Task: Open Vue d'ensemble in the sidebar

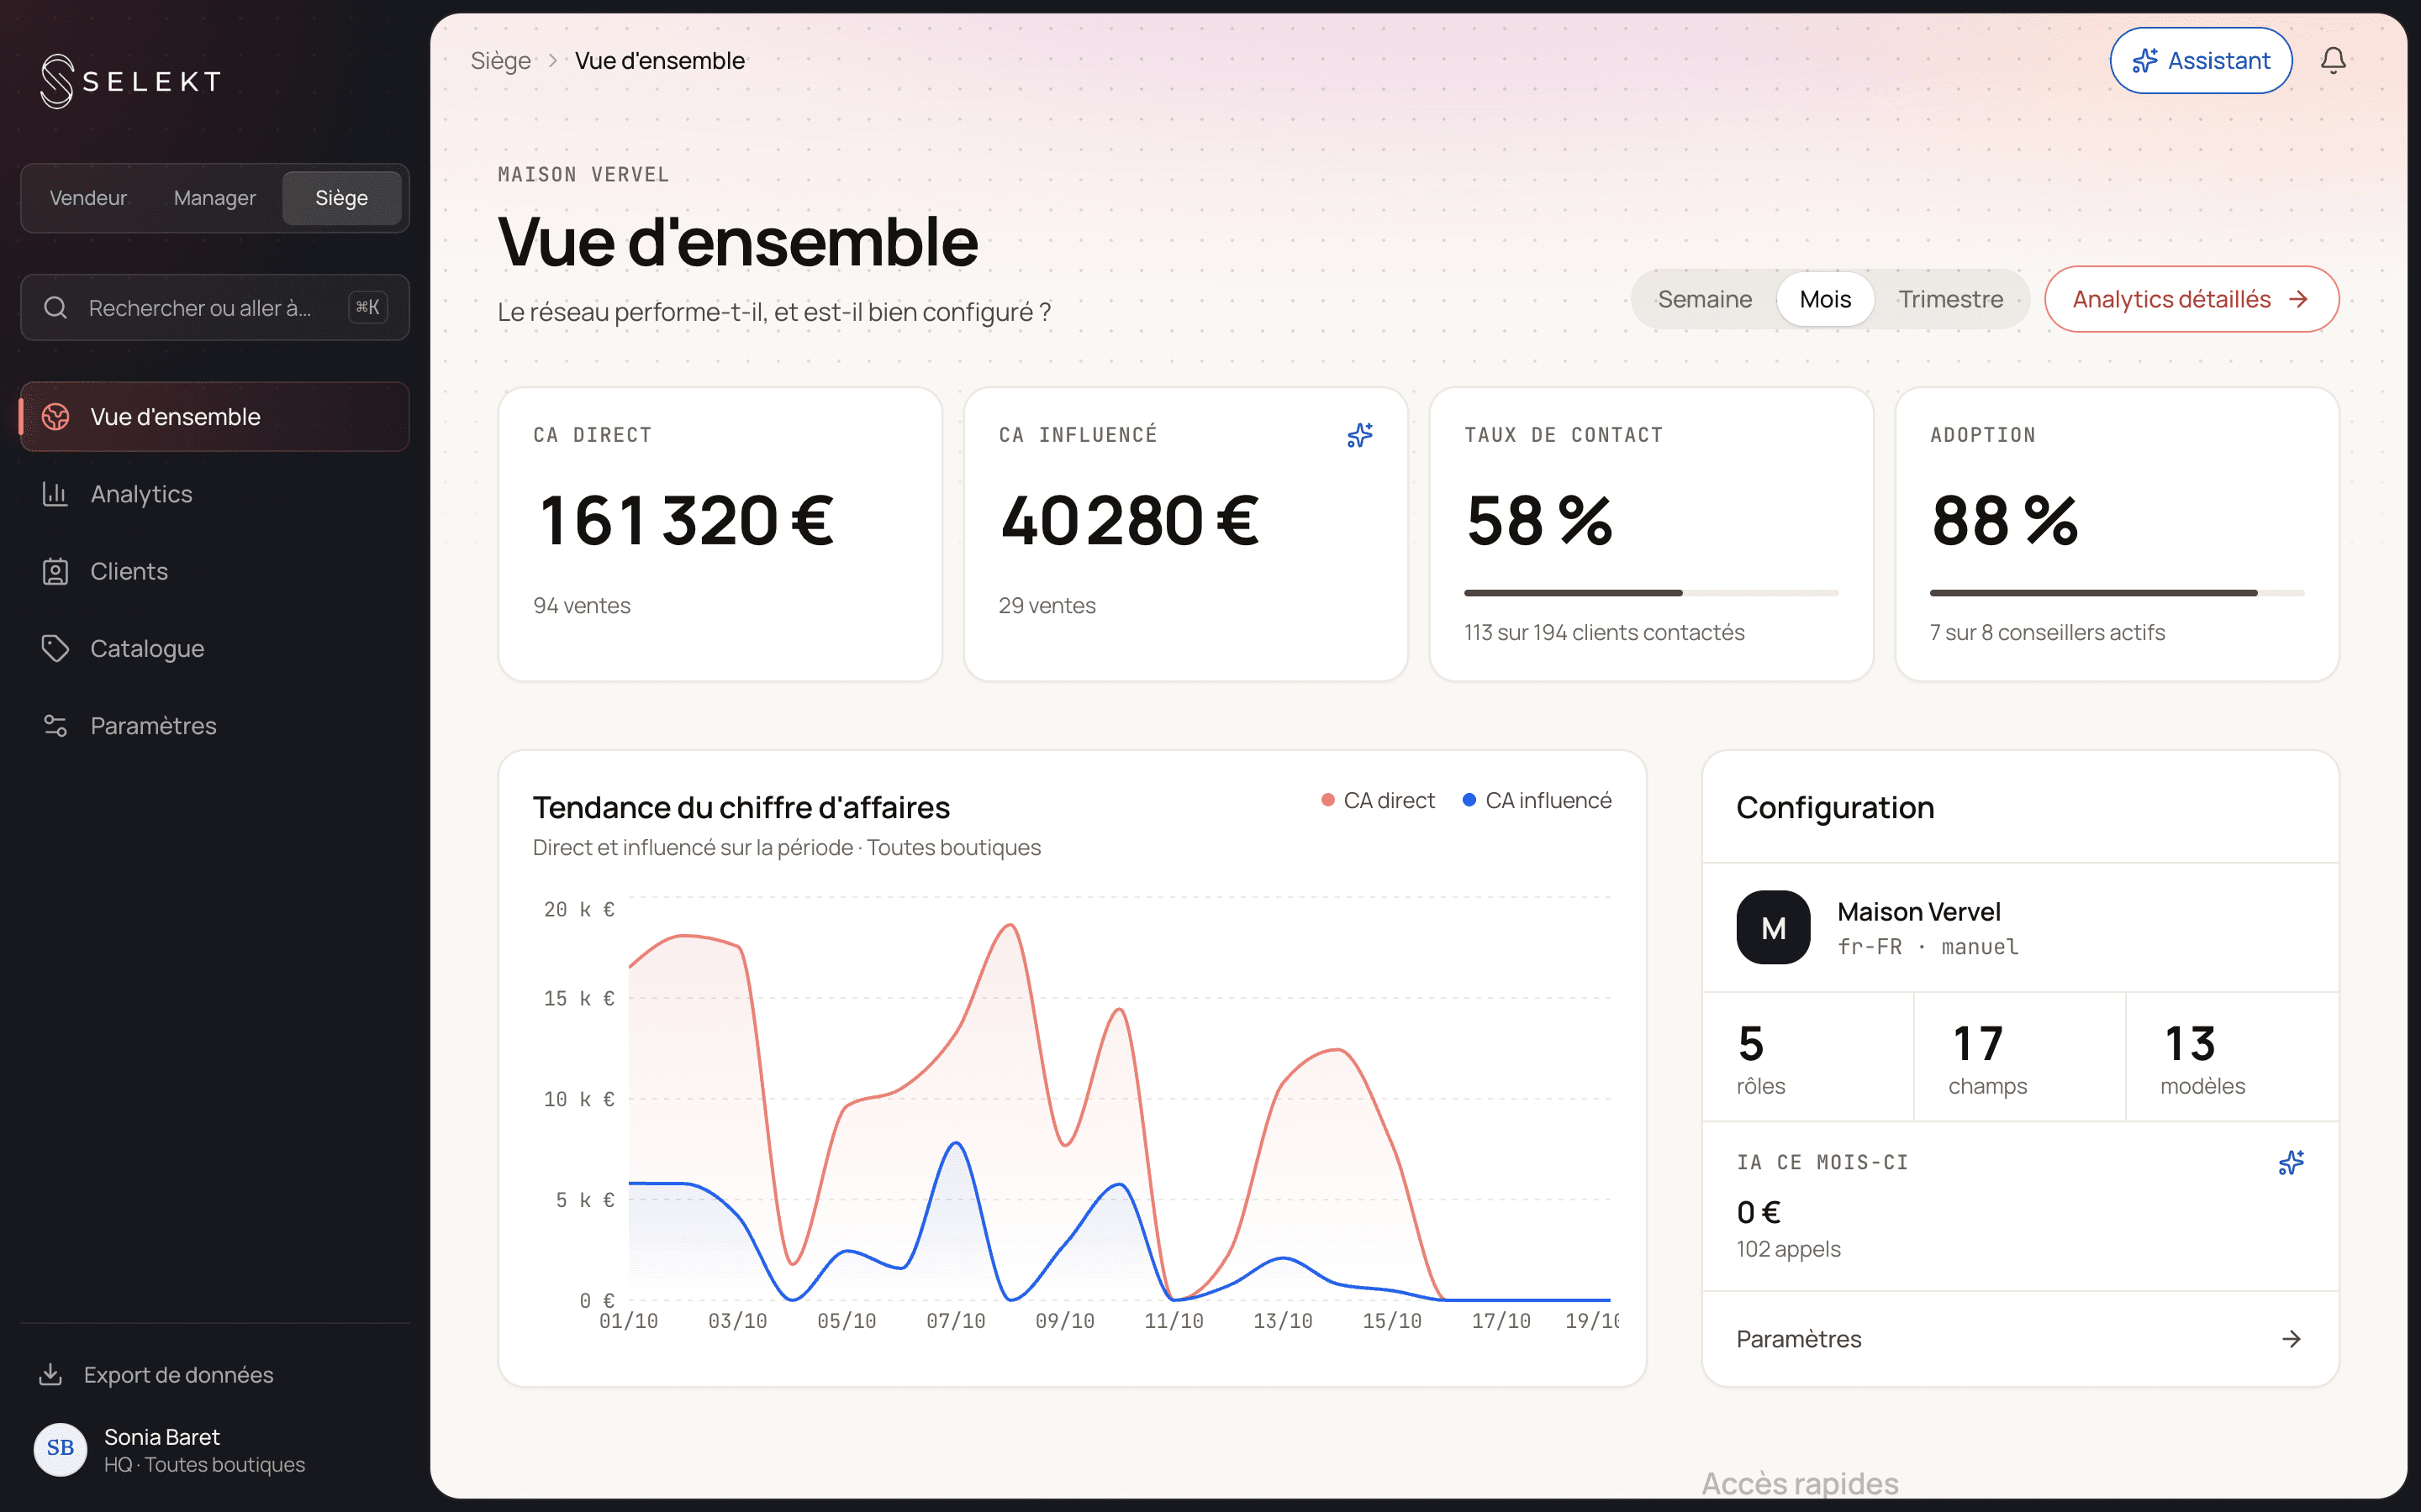Action: (x=215, y=417)
